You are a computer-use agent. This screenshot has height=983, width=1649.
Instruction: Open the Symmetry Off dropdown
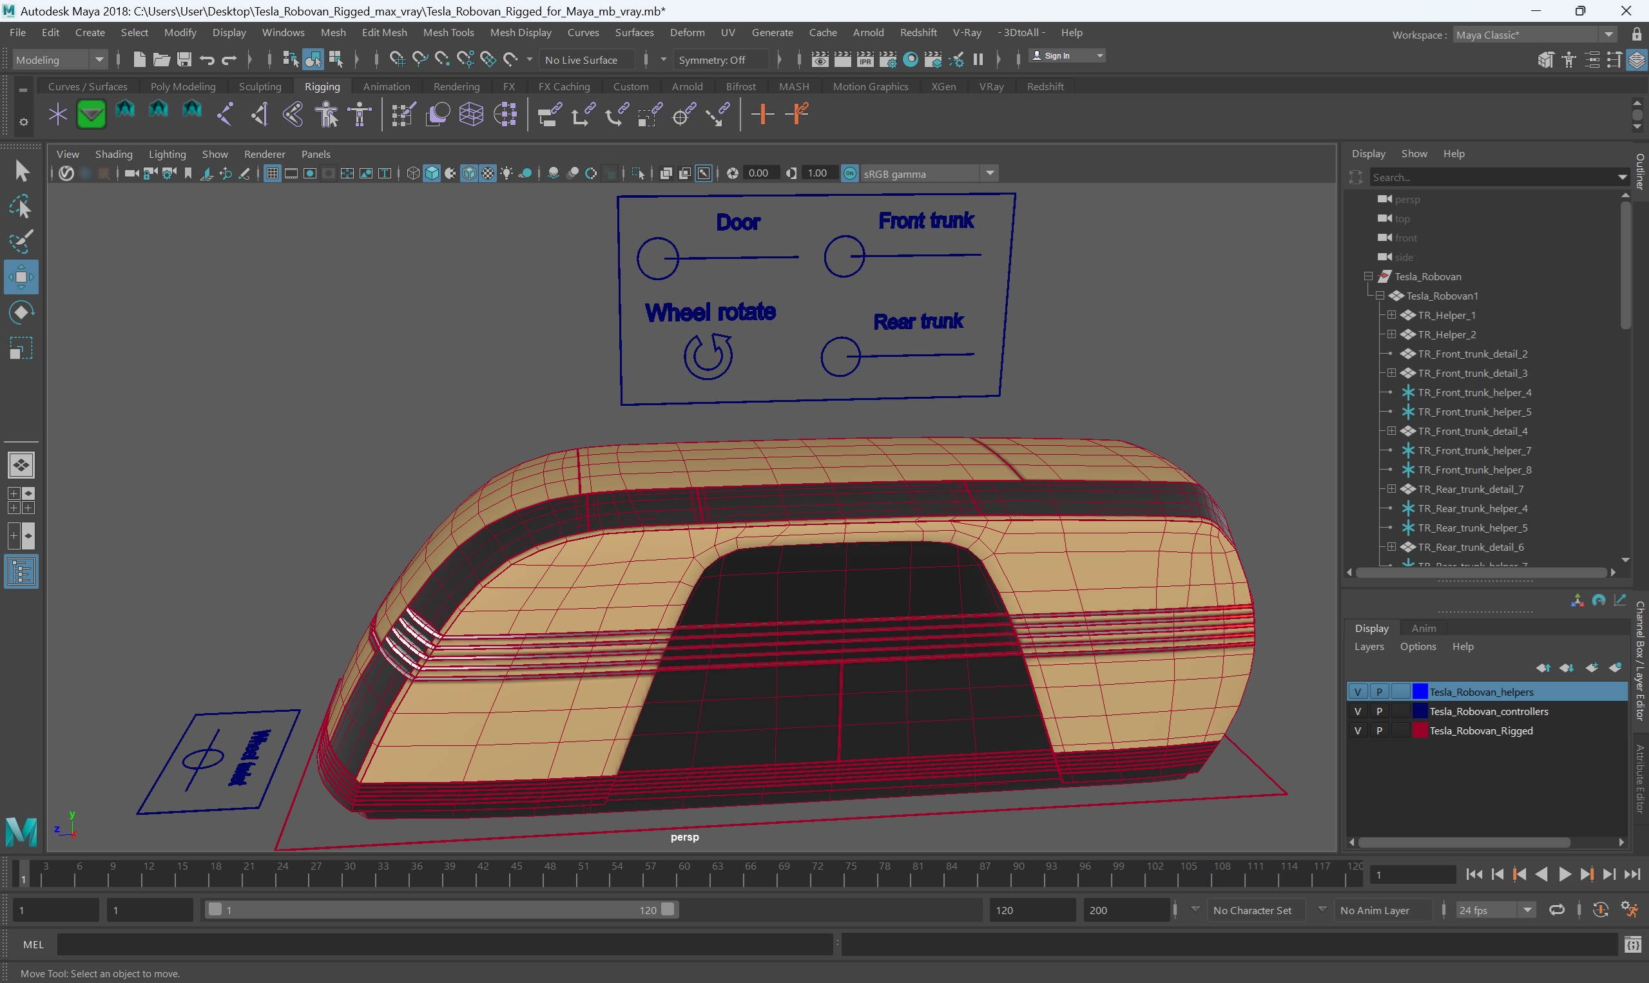click(x=722, y=60)
